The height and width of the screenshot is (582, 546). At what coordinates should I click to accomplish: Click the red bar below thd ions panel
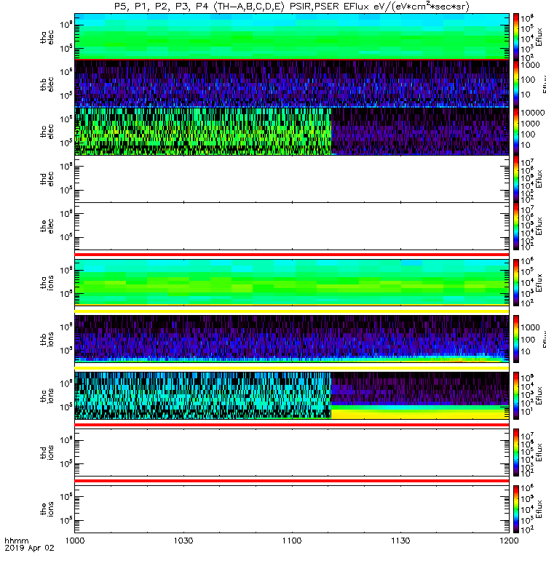point(292,481)
